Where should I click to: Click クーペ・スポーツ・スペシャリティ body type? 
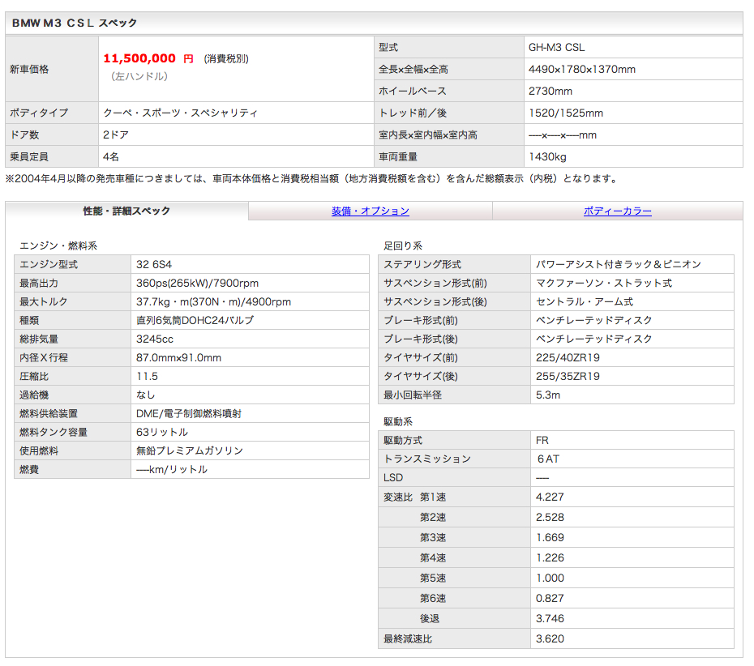(180, 113)
